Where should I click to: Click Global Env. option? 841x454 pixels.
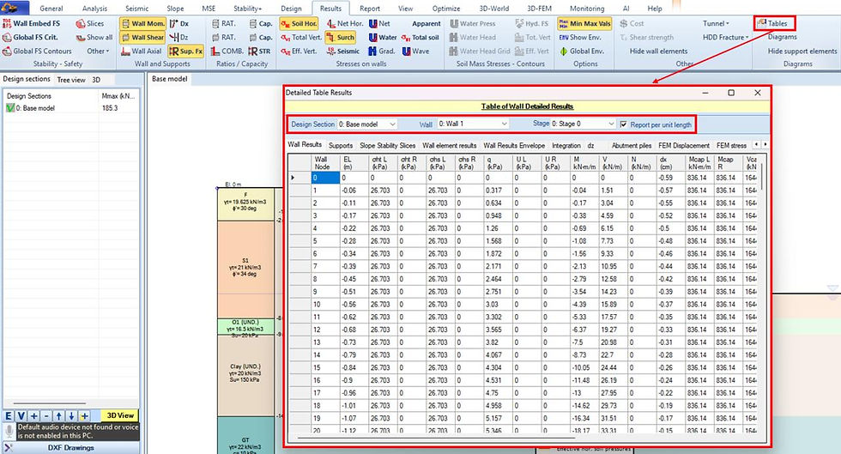click(582, 51)
